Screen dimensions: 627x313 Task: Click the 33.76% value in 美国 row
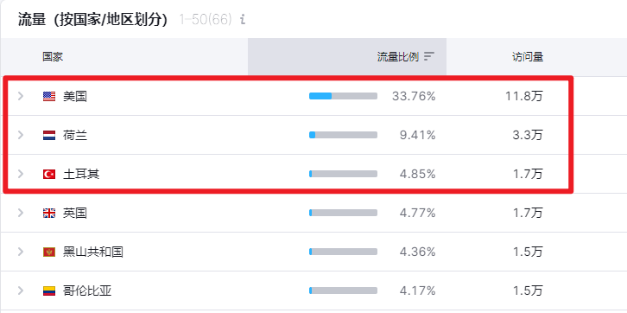[414, 96]
